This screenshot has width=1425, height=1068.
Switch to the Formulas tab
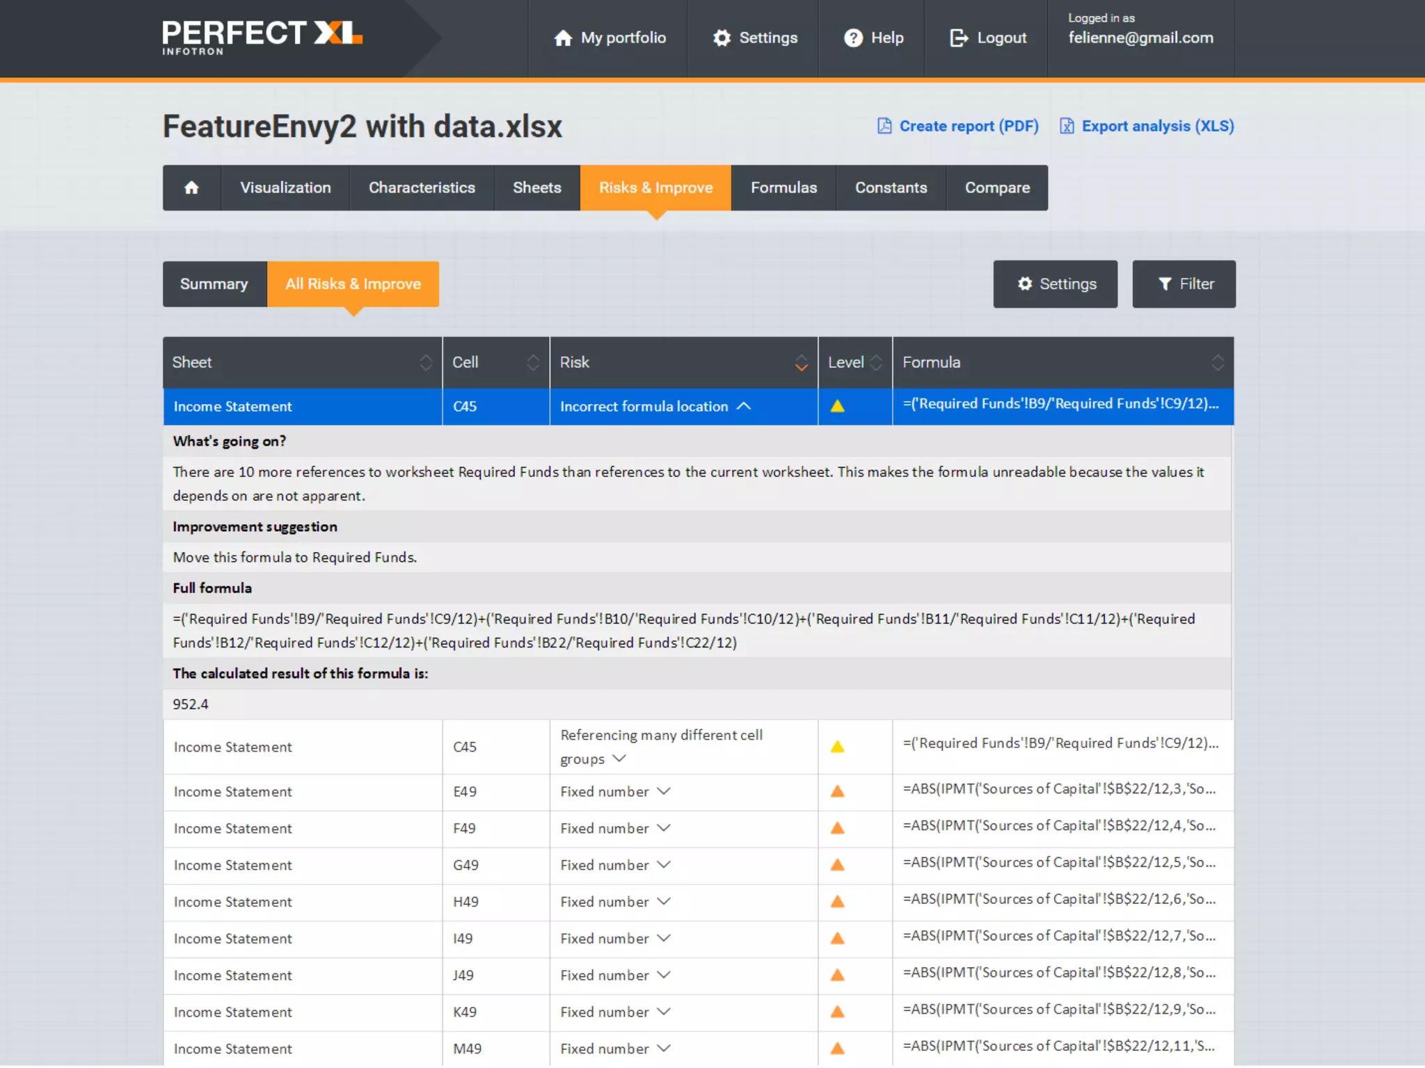[783, 188]
